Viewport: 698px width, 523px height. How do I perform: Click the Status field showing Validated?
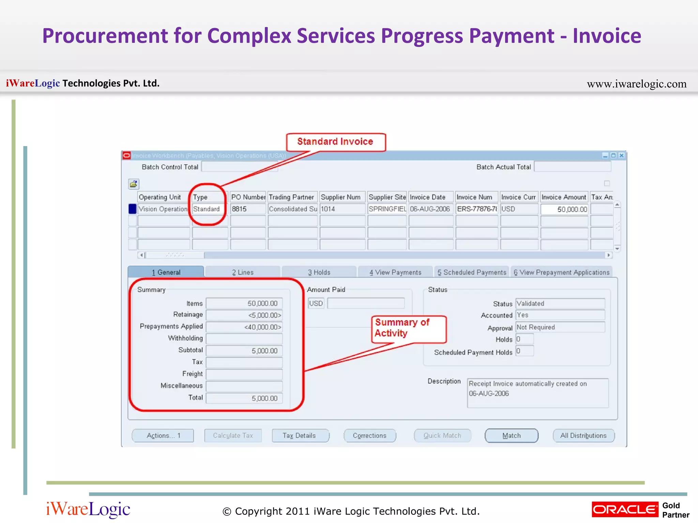[560, 303]
